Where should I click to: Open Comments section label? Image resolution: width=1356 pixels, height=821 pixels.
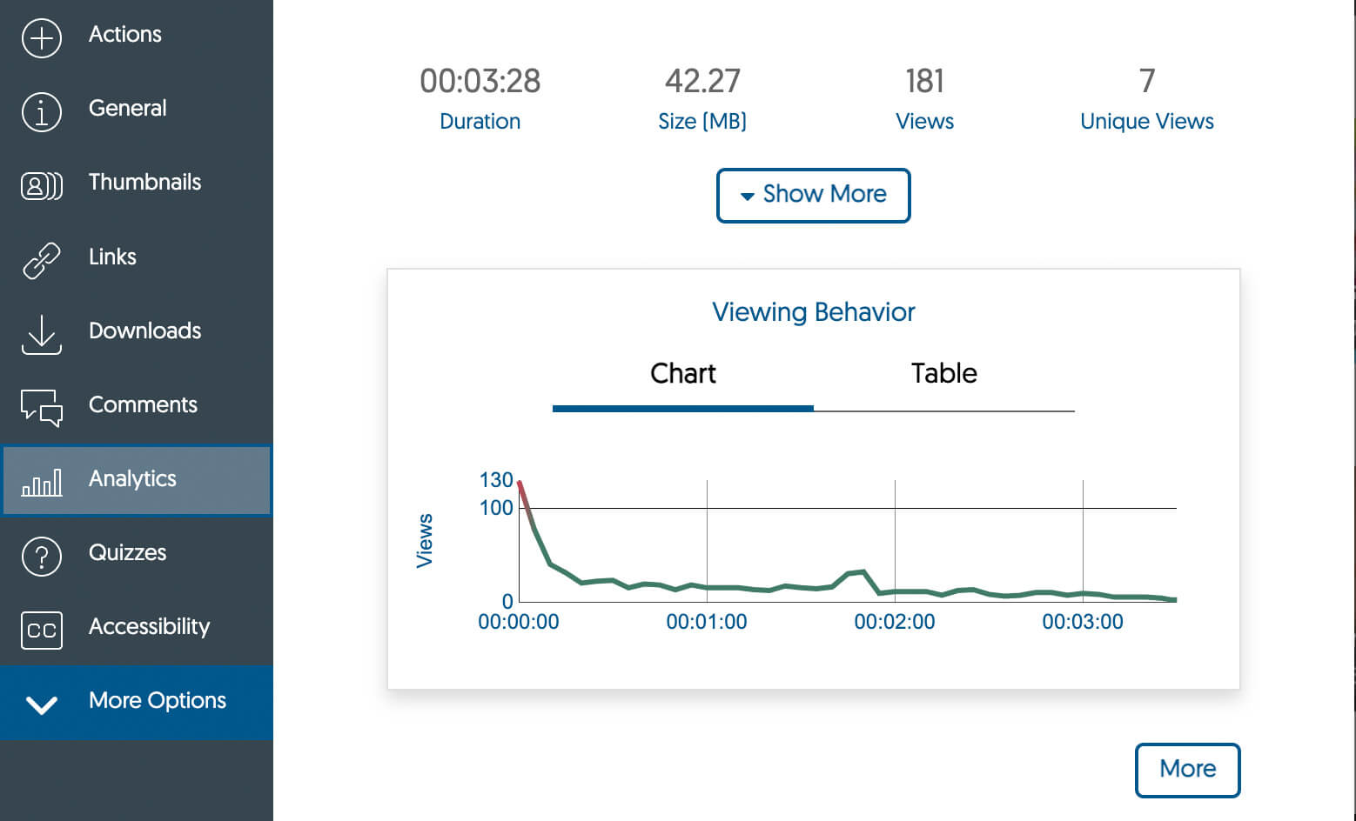click(x=144, y=404)
